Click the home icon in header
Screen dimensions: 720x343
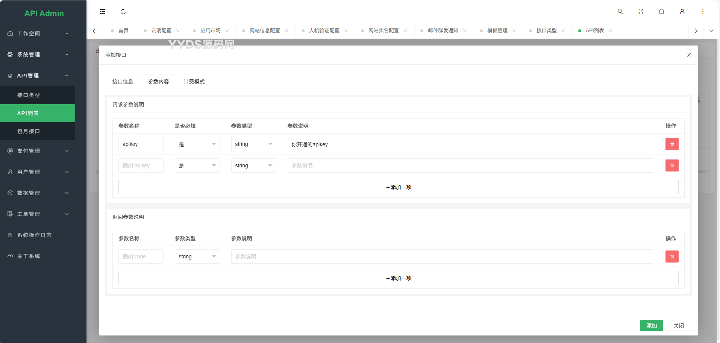(x=661, y=12)
